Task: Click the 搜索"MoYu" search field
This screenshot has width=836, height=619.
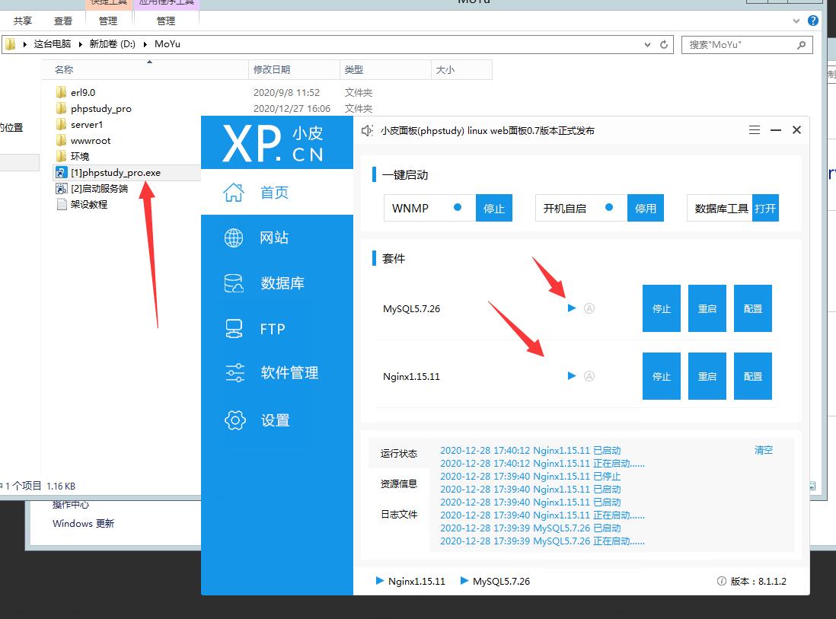Action: (x=739, y=45)
